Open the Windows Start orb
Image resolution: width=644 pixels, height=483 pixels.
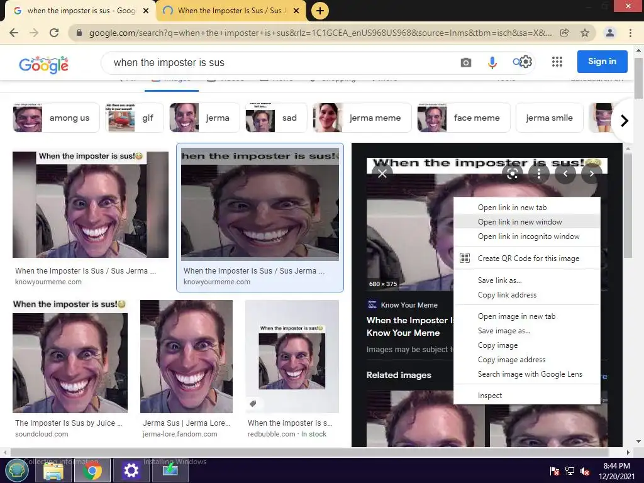(17, 470)
